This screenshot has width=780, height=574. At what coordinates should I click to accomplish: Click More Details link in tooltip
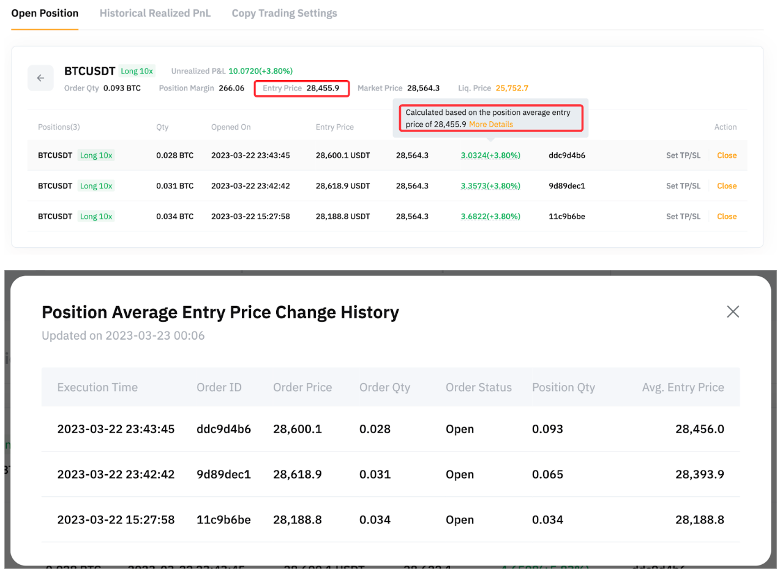click(x=491, y=124)
